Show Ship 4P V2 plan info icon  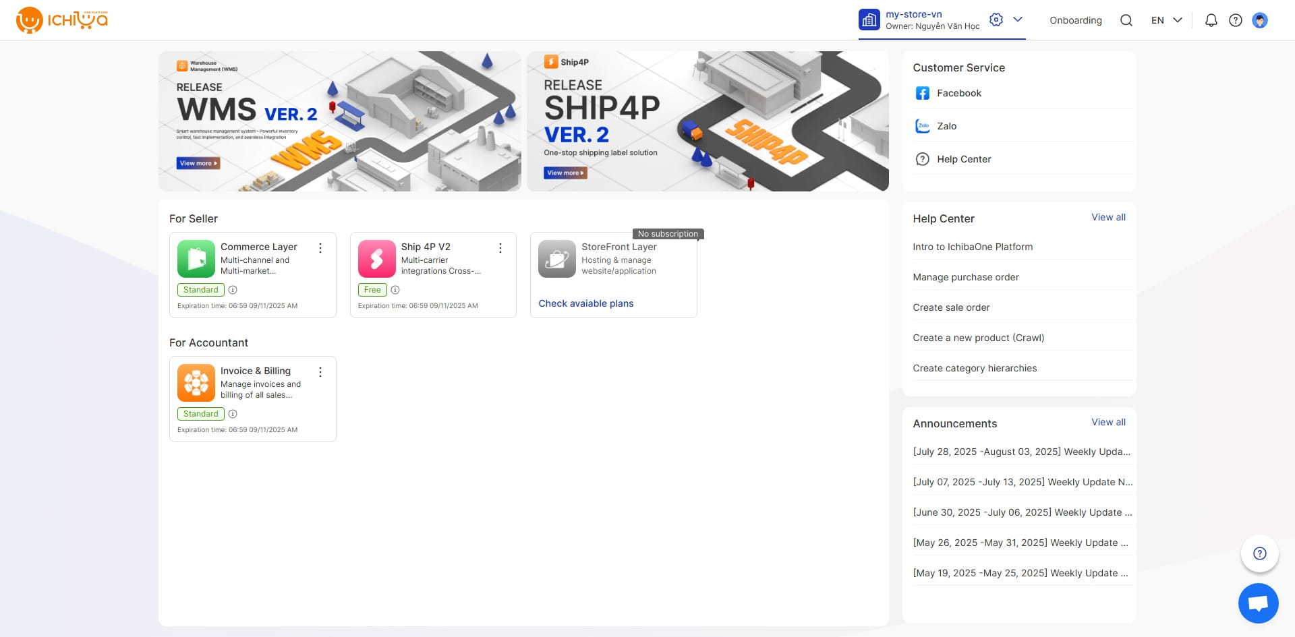click(395, 290)
